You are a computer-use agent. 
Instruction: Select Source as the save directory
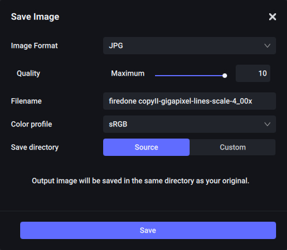tap(146, 147)
